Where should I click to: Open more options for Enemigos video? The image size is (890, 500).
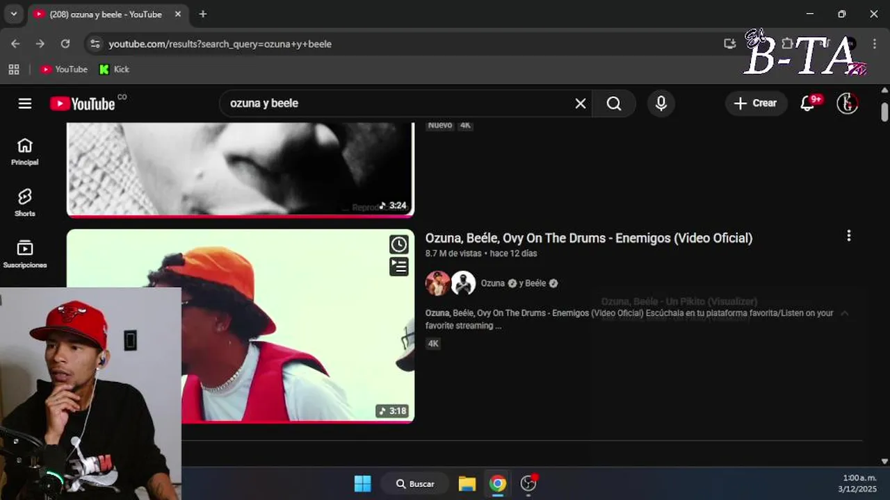tap(848, 236)
